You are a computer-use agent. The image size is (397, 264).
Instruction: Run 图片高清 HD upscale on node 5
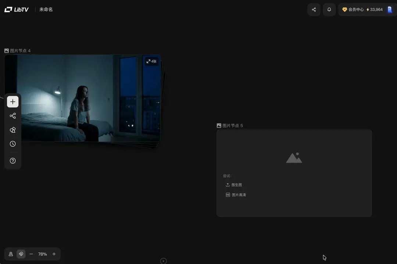pyautogui.click(x=236, y=195)
